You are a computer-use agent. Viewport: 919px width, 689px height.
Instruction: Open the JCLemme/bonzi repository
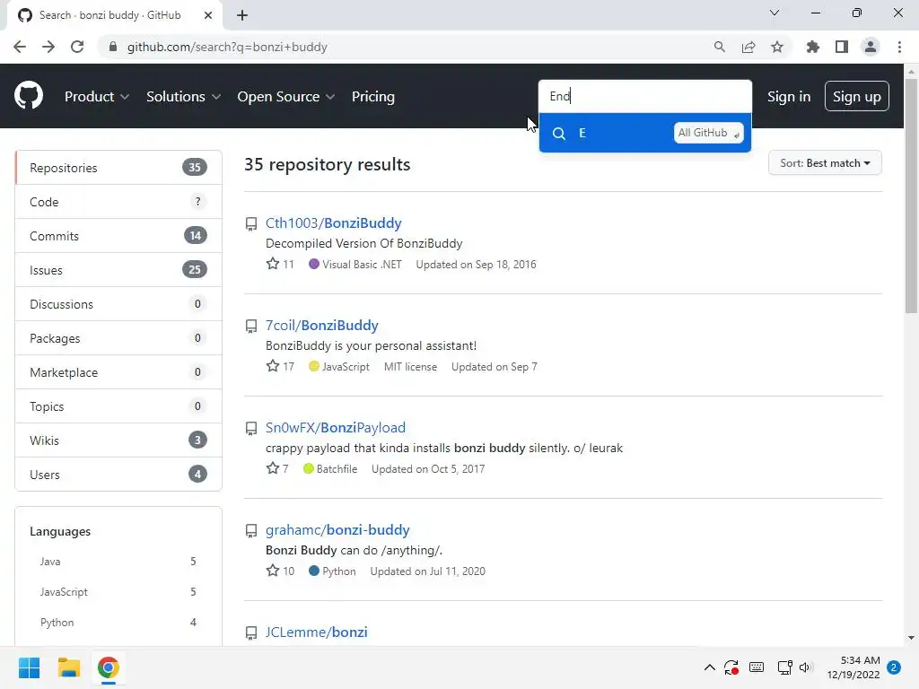click(x=317, y=632)
